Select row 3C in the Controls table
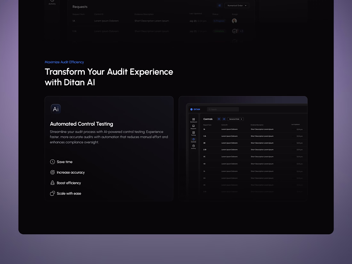 [x=254, y=157]
